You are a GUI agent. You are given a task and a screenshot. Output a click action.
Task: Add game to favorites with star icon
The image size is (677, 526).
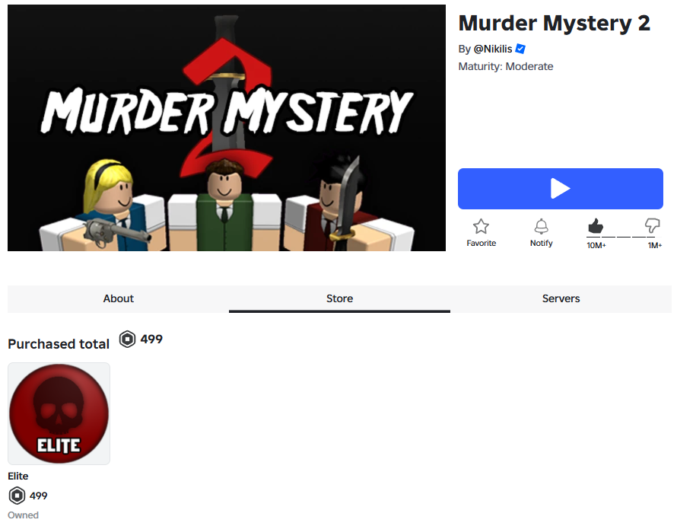tap(481, 226)
